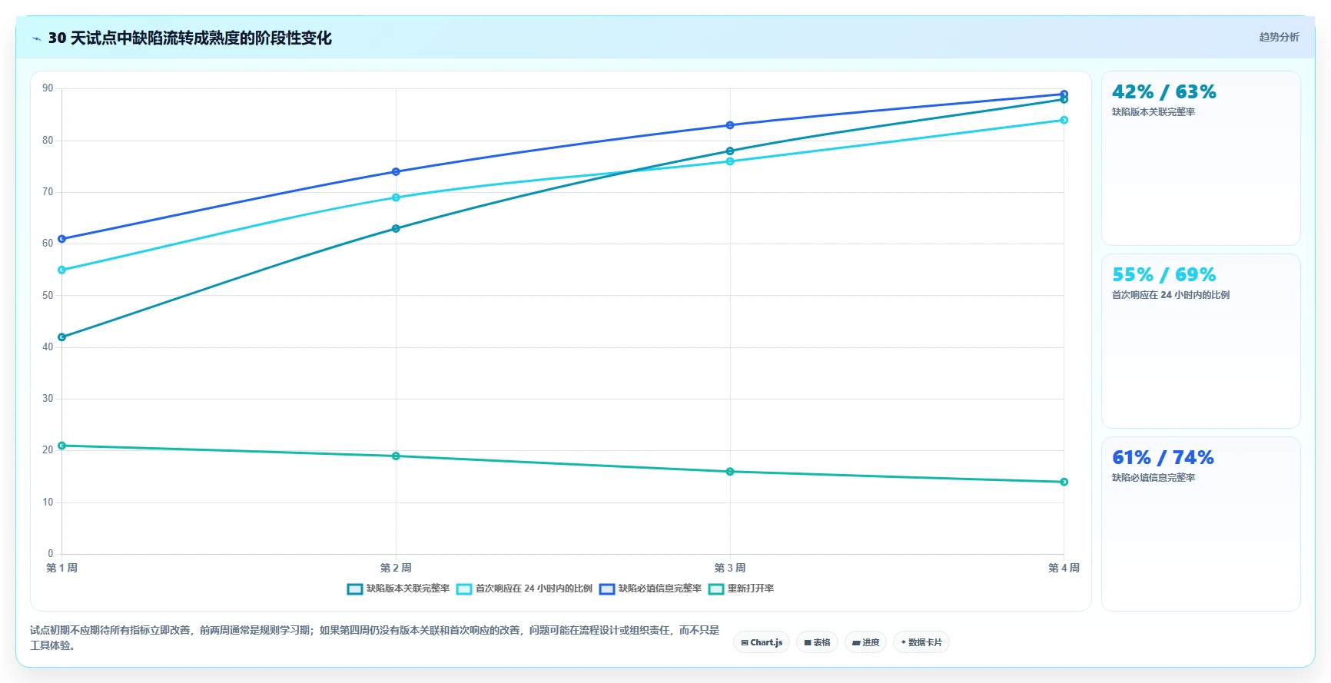Click the 缺陷版本关联完整率 point at 第 1 周
The height and width of the screenshot is (683, 1331).
click(x=62, y=337)
